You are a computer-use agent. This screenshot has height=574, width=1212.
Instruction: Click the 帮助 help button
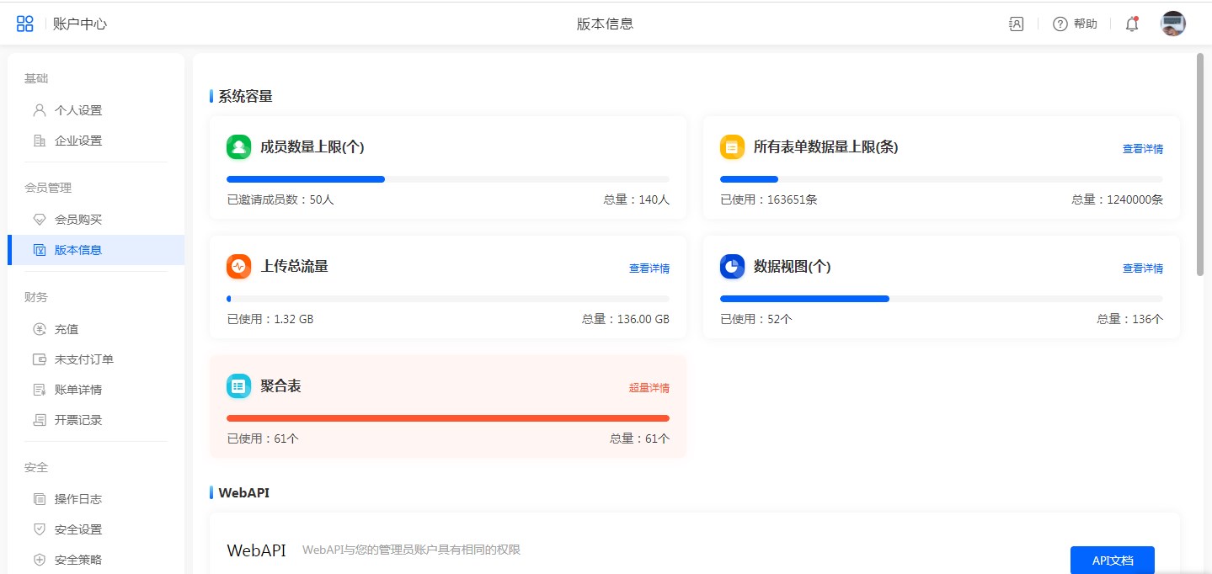pos(1076,24)
